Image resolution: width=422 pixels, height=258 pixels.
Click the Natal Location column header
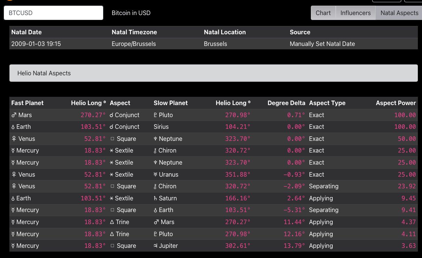point(225,32)
